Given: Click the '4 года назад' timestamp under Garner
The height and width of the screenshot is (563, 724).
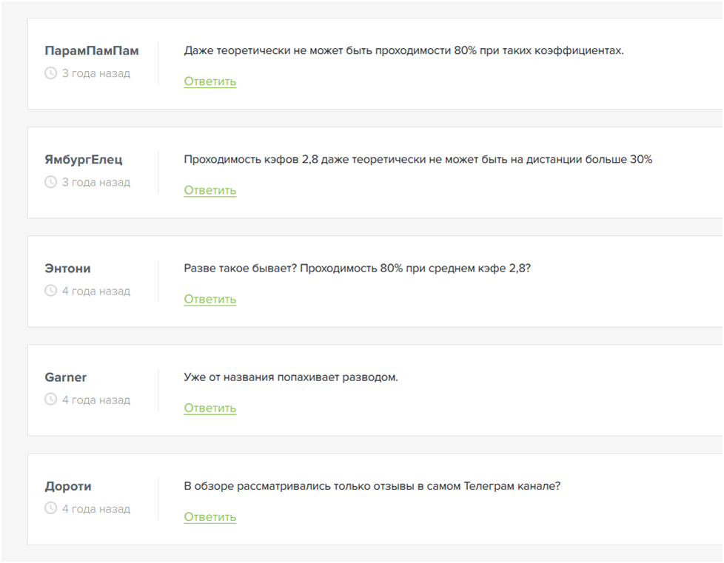Looking at the screenshot, I should pyautogui.click(x=96, y=400).
